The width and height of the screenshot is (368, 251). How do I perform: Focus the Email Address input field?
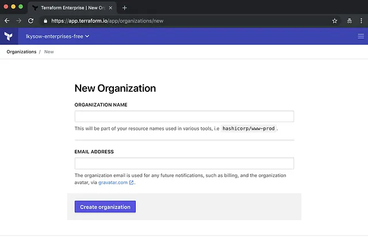(184, 163)
